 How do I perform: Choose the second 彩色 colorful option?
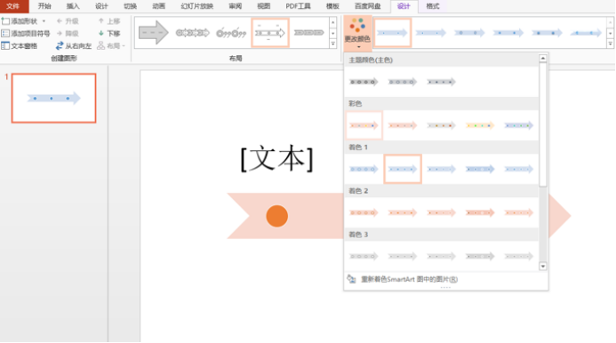point(403,125)
